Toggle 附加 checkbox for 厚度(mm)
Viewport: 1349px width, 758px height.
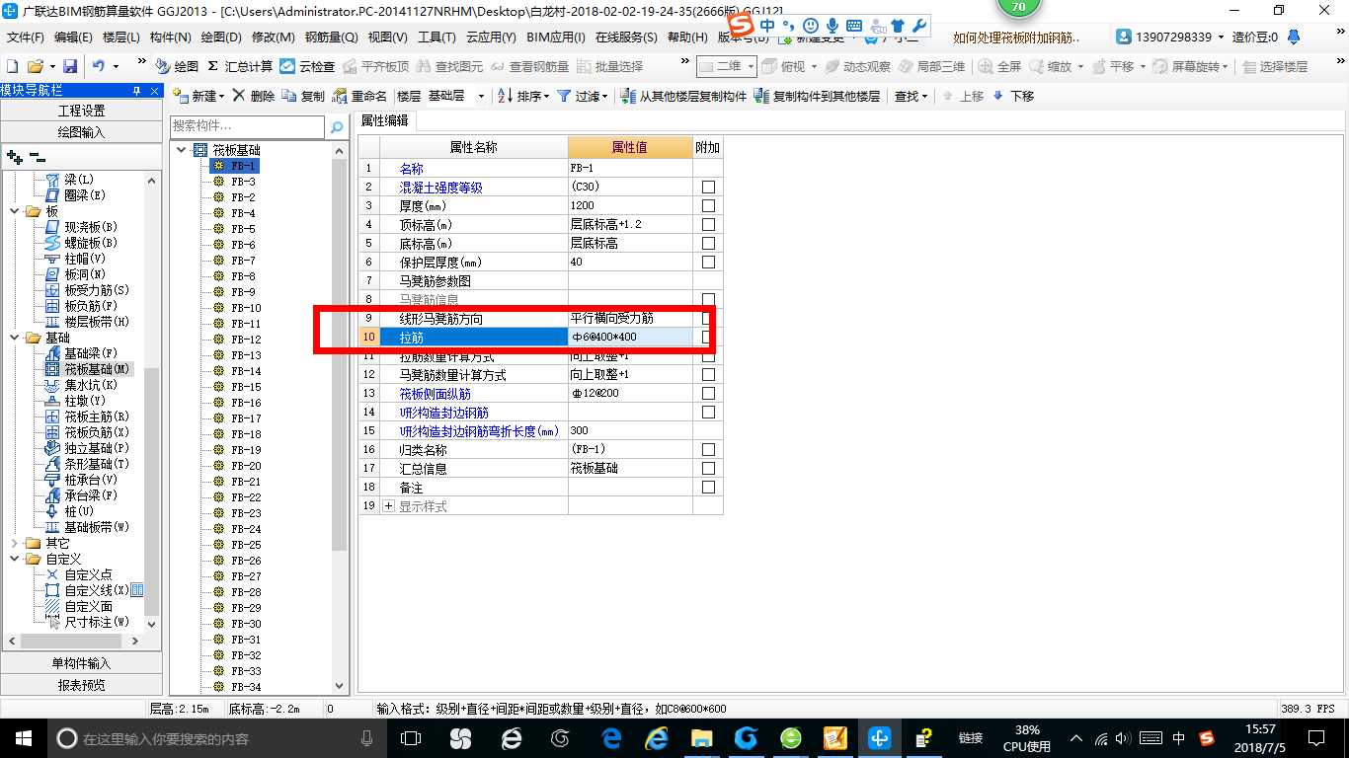pos(708,206)
